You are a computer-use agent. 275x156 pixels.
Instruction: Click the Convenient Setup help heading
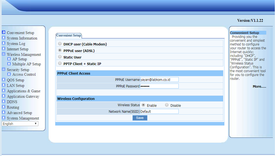tap(245, 33)
